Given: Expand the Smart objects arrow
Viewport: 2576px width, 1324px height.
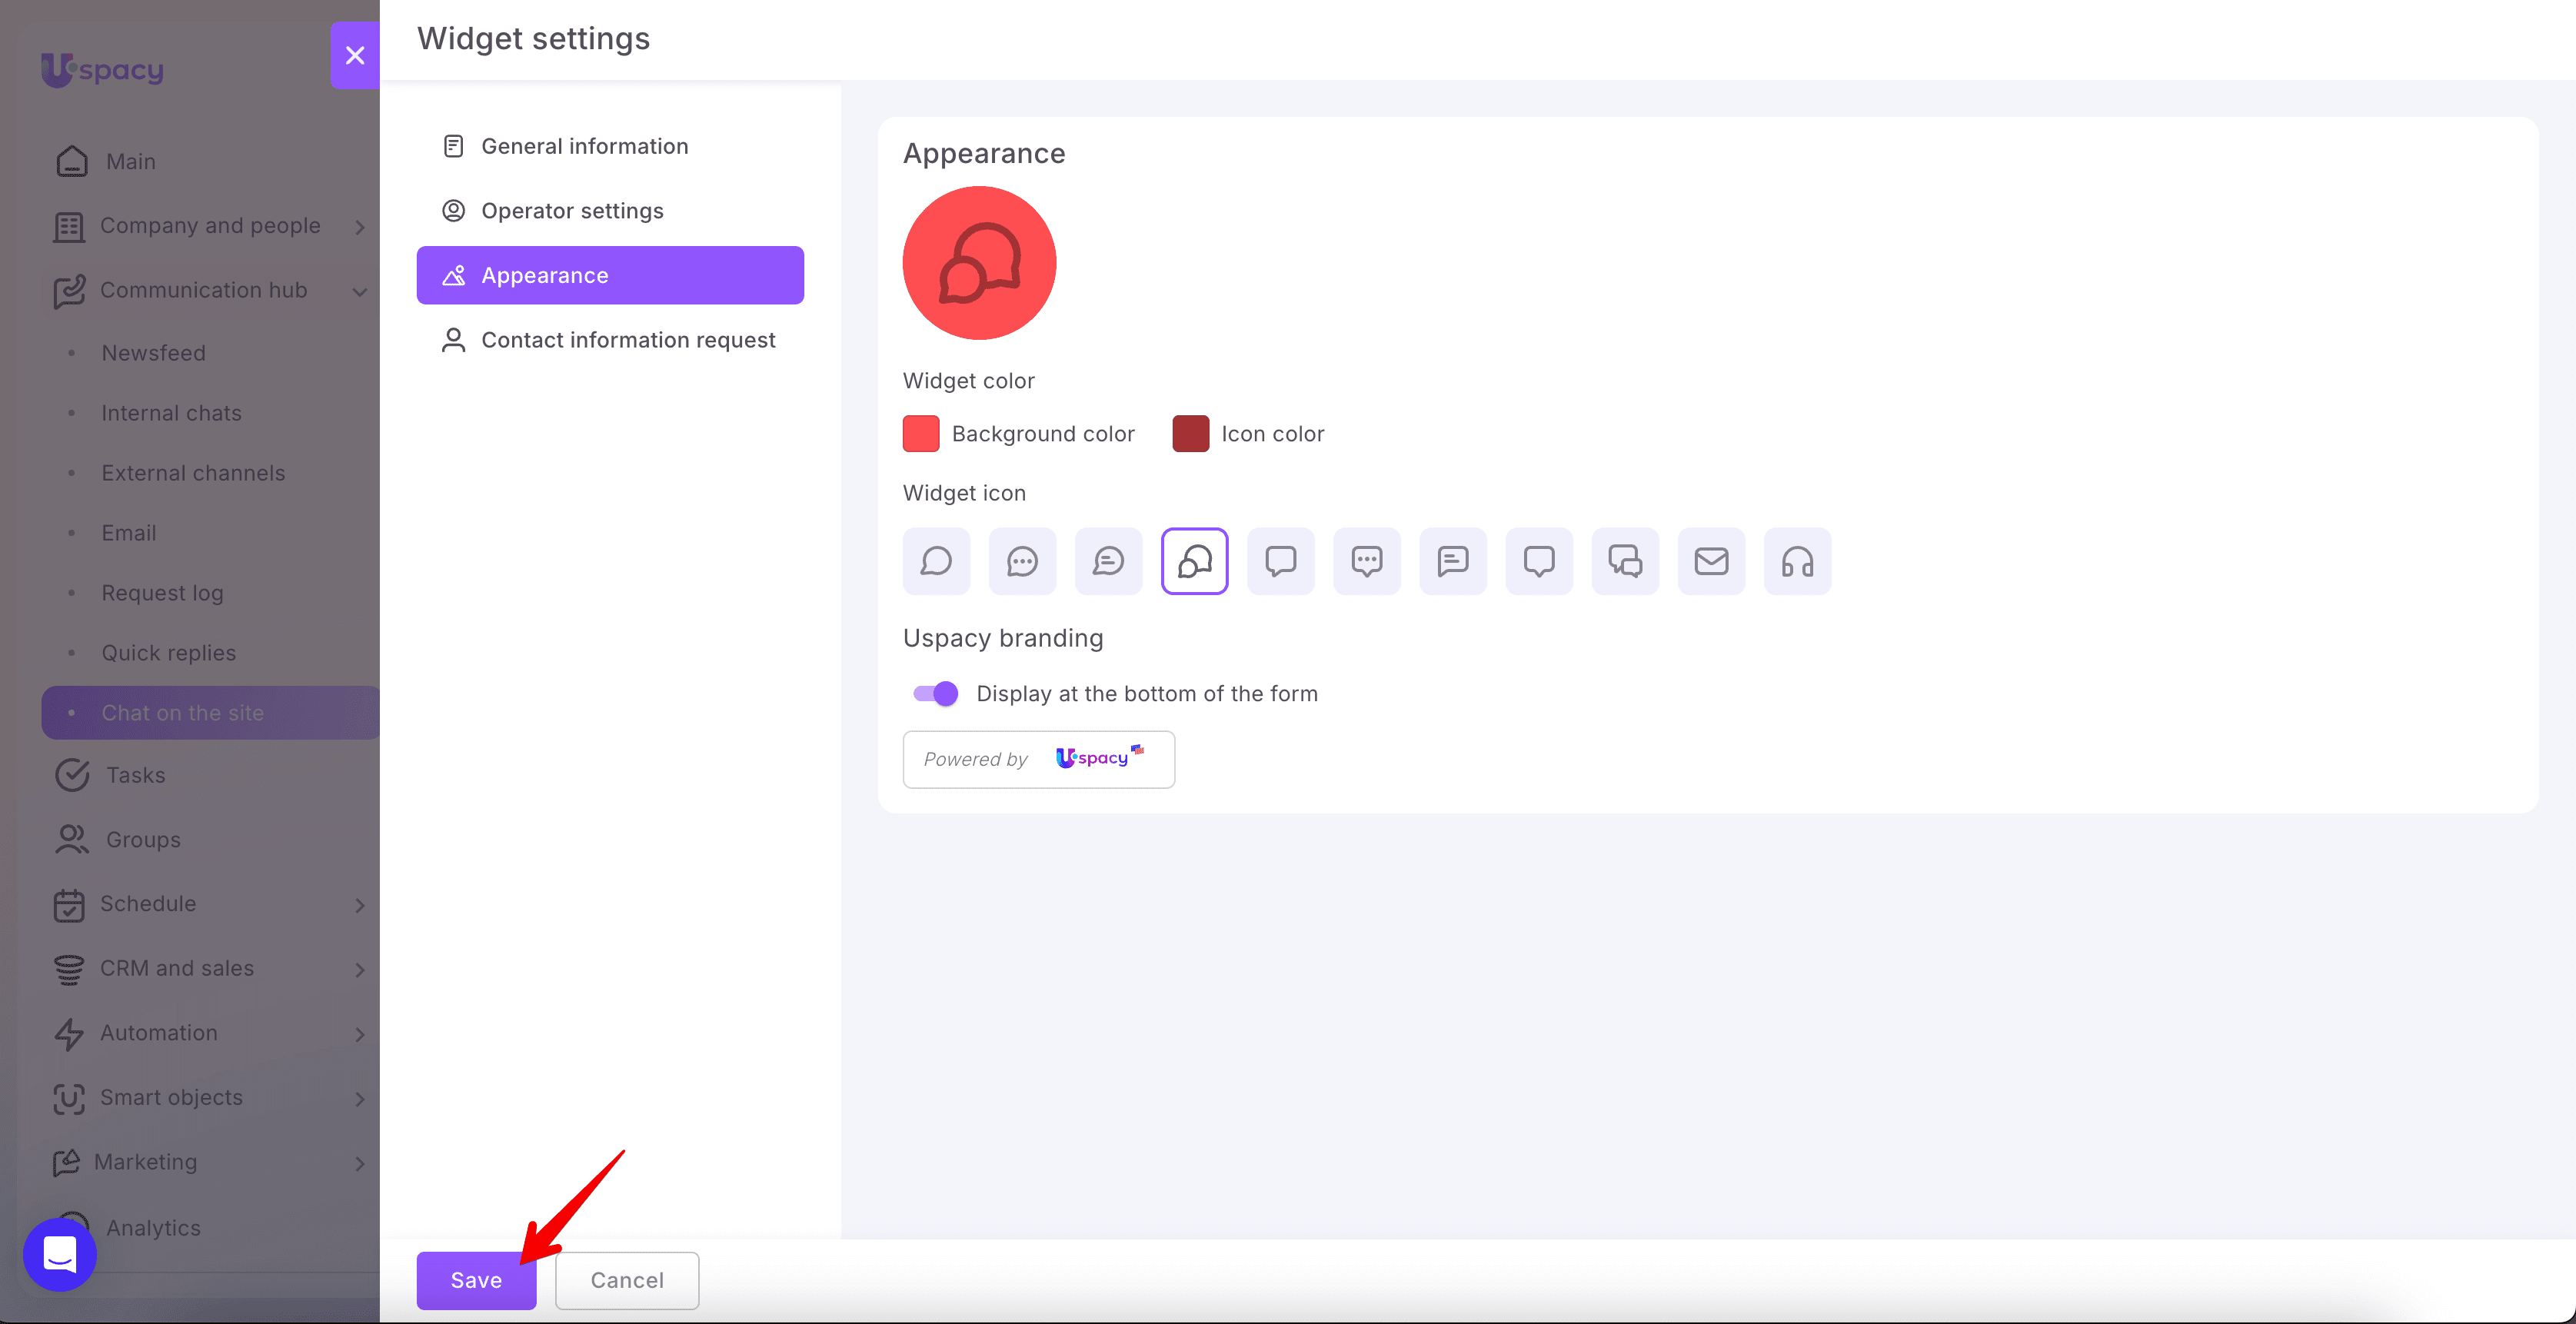Looking at the screenshot, I should 360,1098.
